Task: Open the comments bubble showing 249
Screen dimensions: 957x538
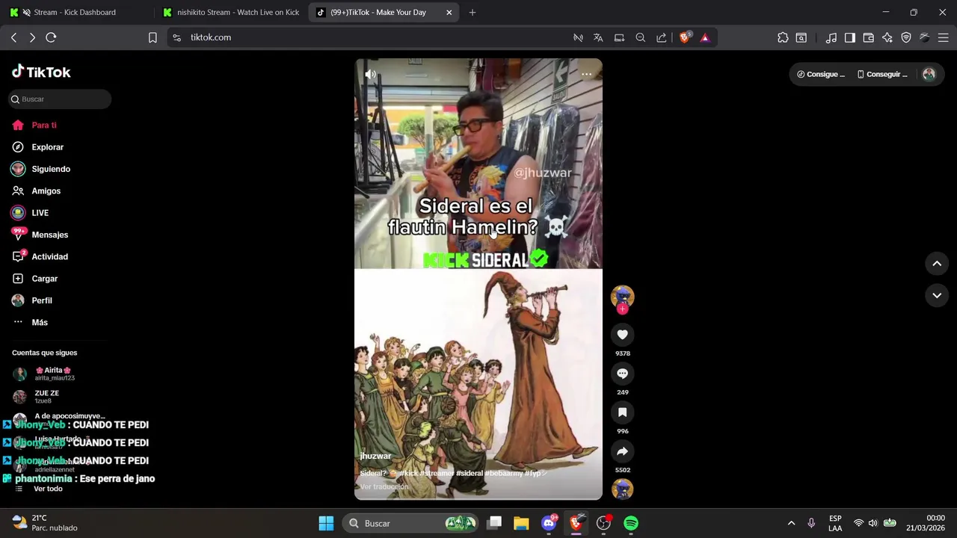Action: [x=622, y=374]
